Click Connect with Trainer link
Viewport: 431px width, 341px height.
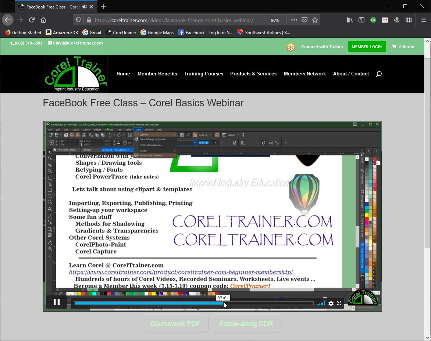click(x=322, y=47)
